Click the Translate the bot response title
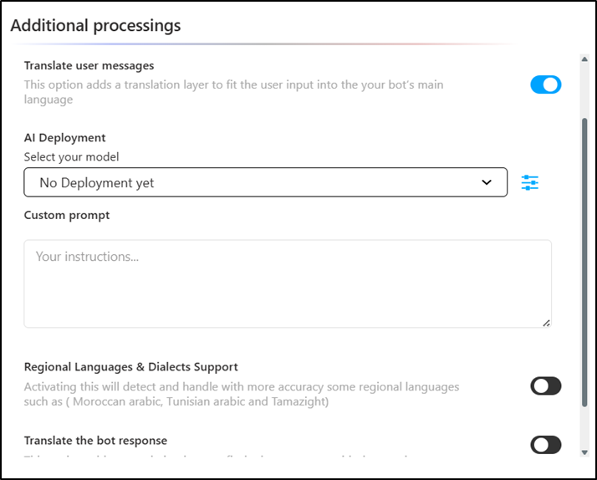This screenshot has width=597, height=480. point(95,441)
